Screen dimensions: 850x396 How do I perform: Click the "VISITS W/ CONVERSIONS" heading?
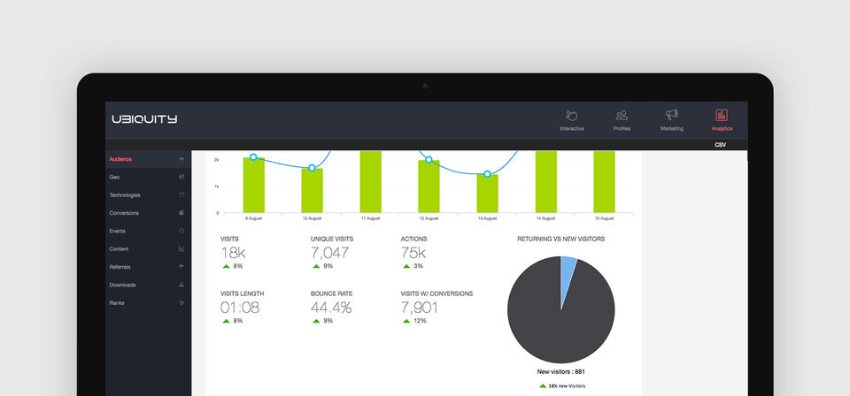coord(437,293)
